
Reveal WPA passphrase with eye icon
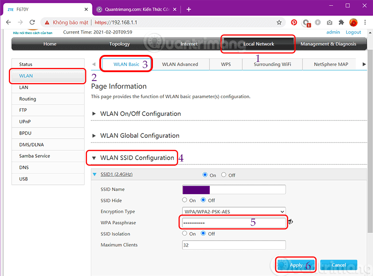(290, 222)
